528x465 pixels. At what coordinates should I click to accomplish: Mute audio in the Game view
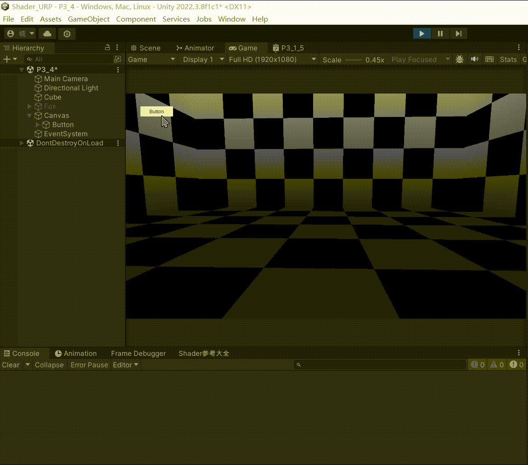click(x=474, y=59)
